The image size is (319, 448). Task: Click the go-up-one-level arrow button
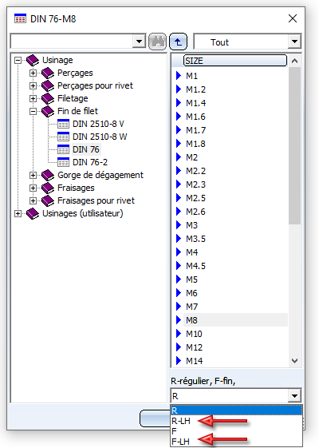179,42
